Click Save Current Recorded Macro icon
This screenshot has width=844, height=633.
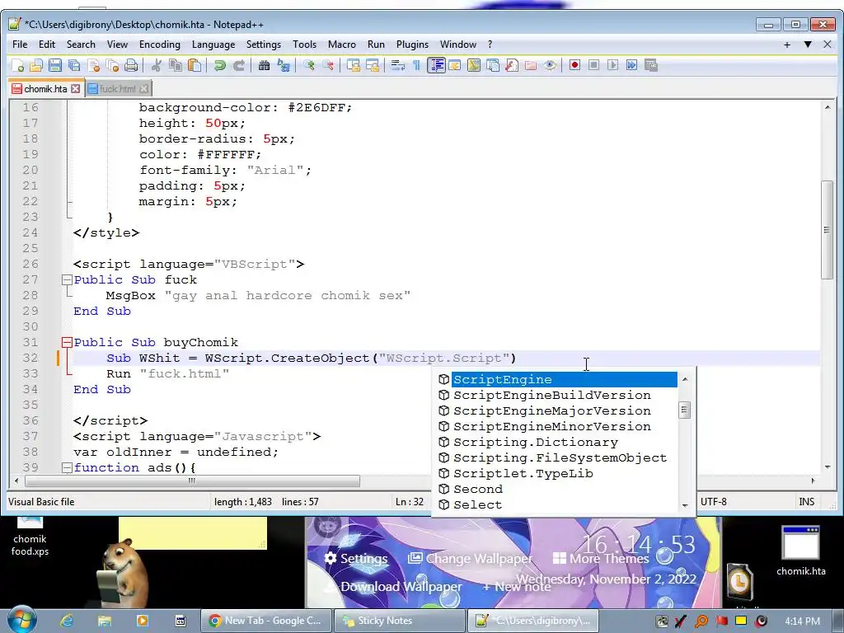[651, 66]
